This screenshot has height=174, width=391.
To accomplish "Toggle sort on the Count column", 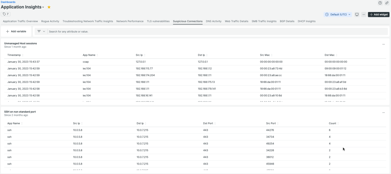I will click(333, 124).
